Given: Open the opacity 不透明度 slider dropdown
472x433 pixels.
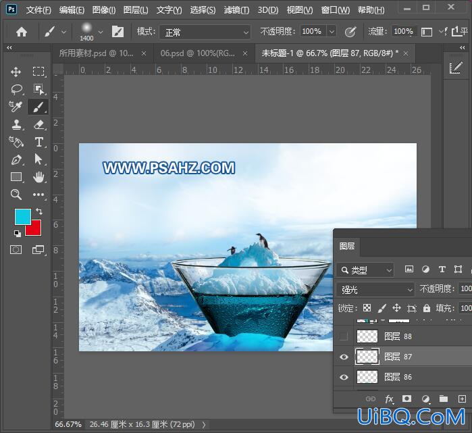Looking at the screenshot, I should [x=332, y=31].
